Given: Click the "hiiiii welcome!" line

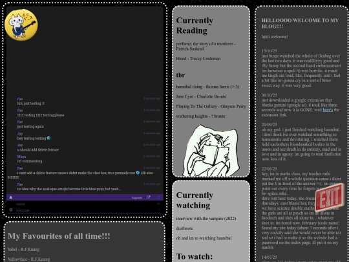Looking at the screenshot, I should pyautogui.click(x=275, y=37).
